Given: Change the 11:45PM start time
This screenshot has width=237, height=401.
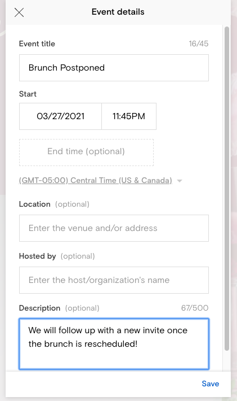Looking at the screenshot, I should [129, 116].
